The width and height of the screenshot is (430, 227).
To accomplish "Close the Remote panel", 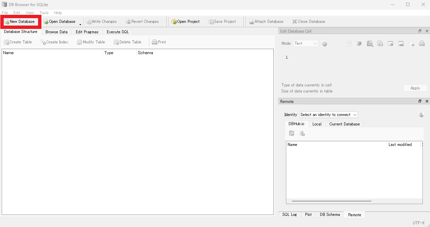I will point(427,101).
